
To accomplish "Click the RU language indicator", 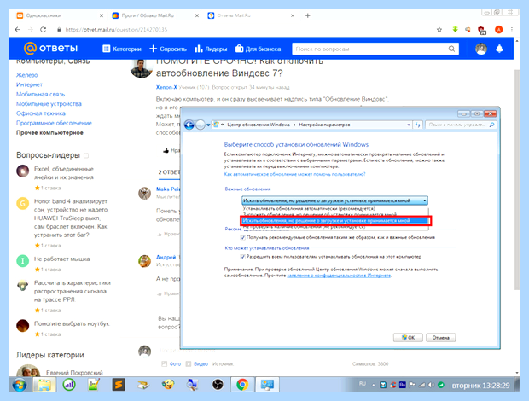I will 363,384.
